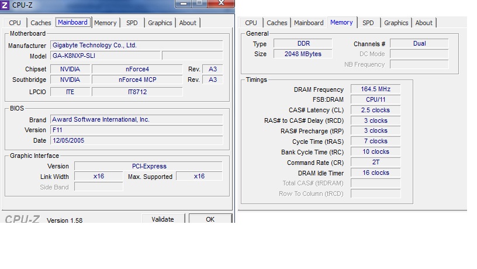Click CAS# Latency value 2.5 clocks
477x269 pixels.
(x=376, y=110)
